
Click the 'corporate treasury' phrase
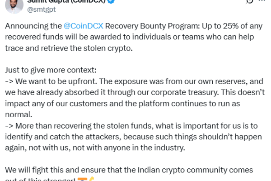[x=185, y=92]
